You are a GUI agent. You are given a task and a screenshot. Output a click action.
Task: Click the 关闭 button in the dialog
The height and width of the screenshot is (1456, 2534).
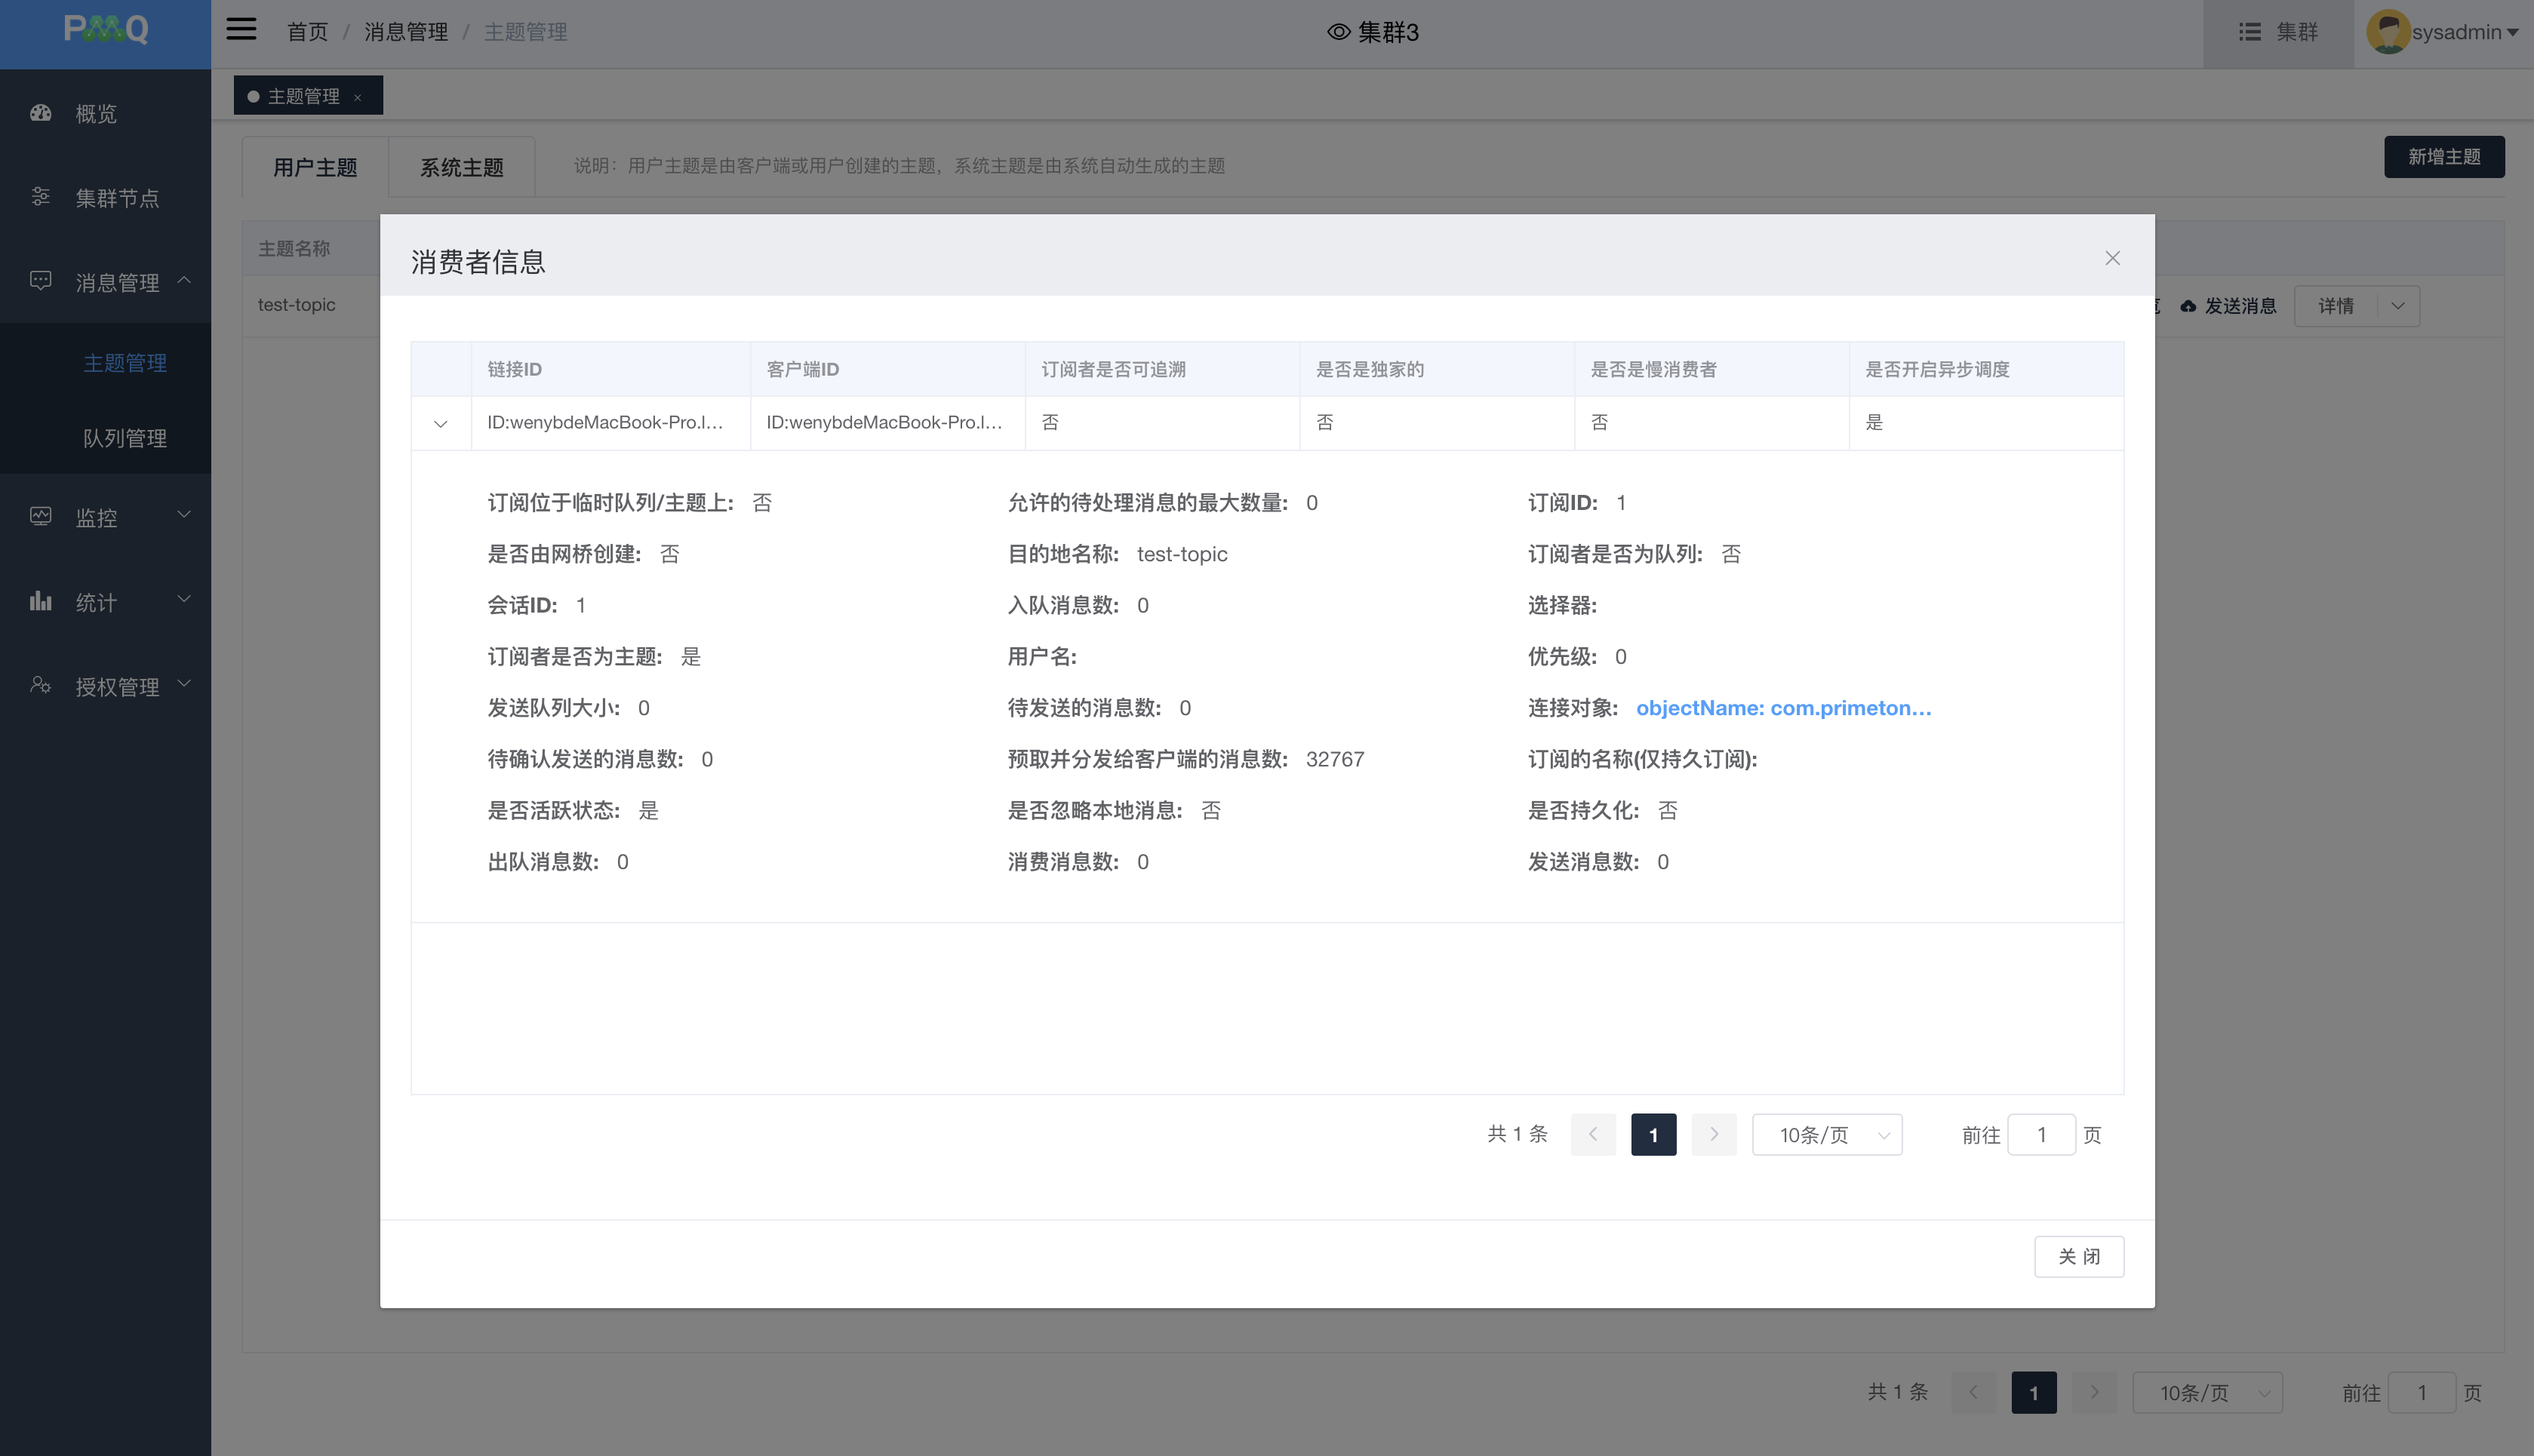[x=2078, y=1256]
